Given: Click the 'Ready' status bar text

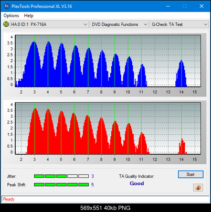Looking at the screenshot, I should [8, 199].
